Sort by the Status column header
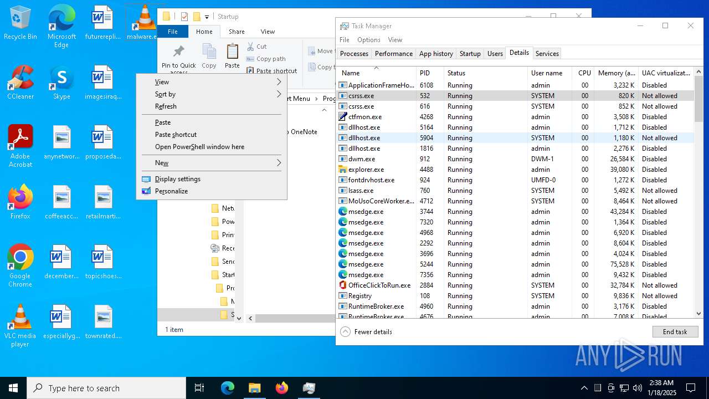Image resolution: width=709 pixels, height=399 pixels. click(x=486, y=73)
